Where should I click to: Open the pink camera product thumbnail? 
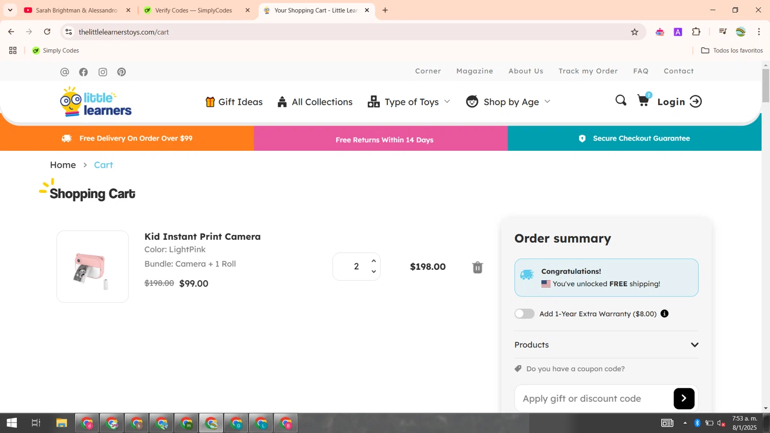click(92, 266)
